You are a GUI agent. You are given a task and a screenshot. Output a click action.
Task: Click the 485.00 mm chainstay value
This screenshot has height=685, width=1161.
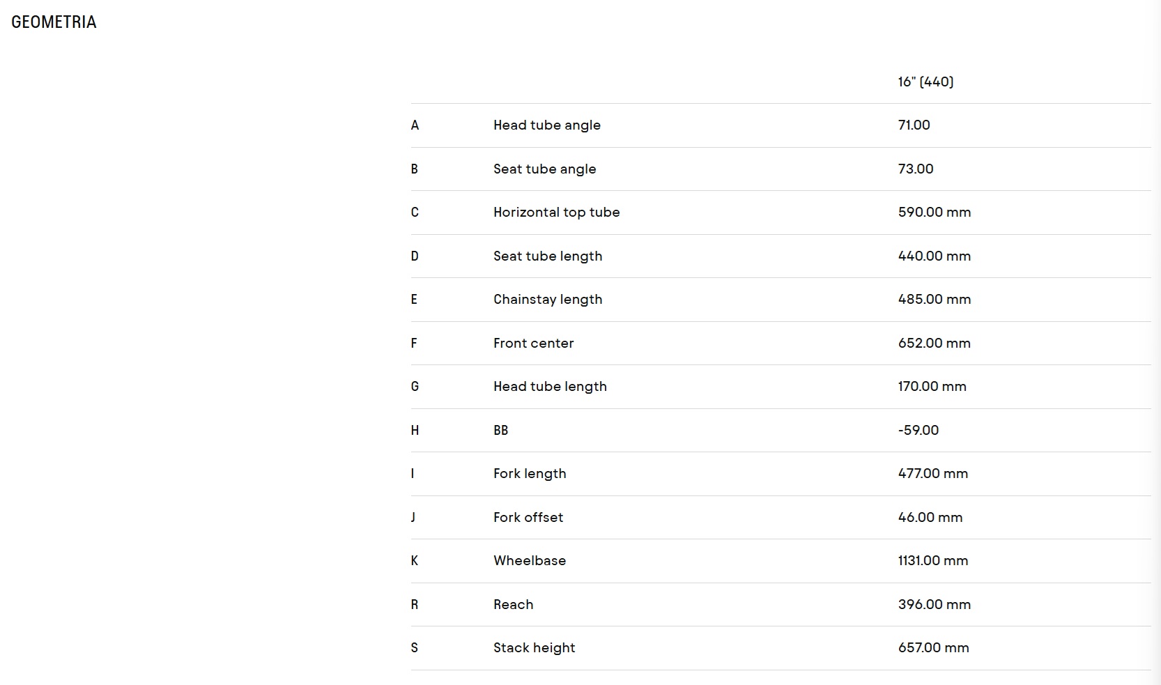[935, 300]
